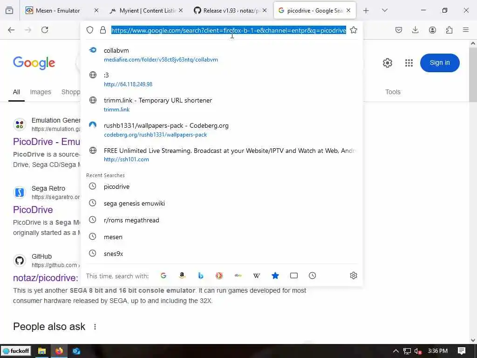Choose the ssh101.com live streaming suggestion

(x=221, y=155)
